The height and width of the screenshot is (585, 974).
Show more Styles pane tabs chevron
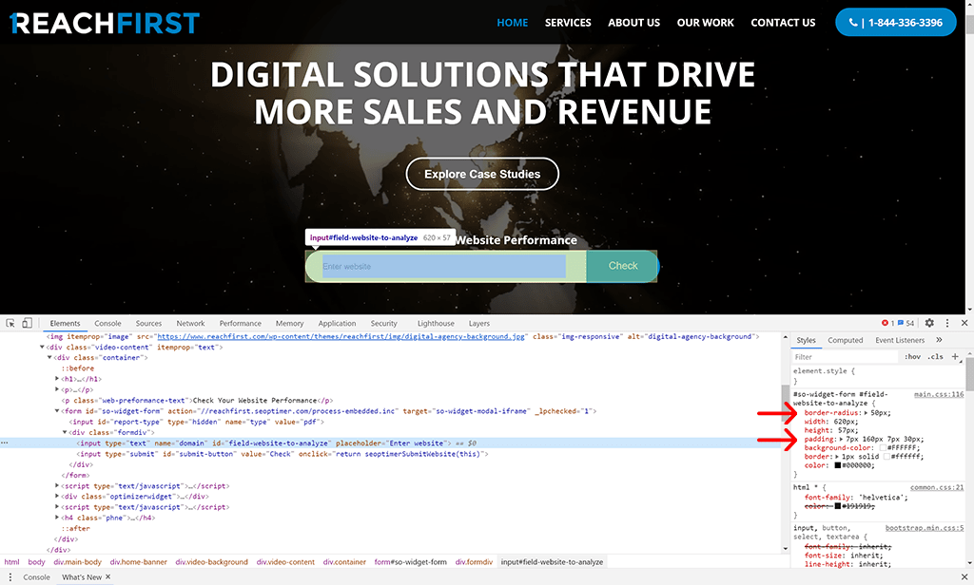click(940, 340)
